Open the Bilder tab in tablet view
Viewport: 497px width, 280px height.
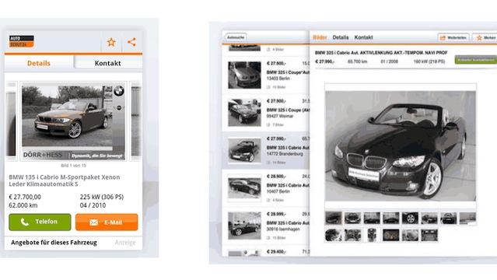pos(320,37)
